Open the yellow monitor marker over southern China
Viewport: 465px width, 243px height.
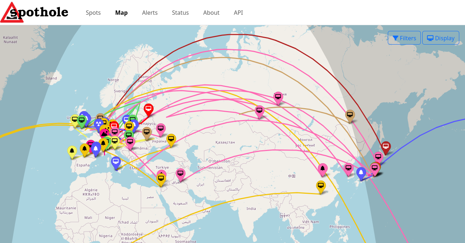point(320,185)
